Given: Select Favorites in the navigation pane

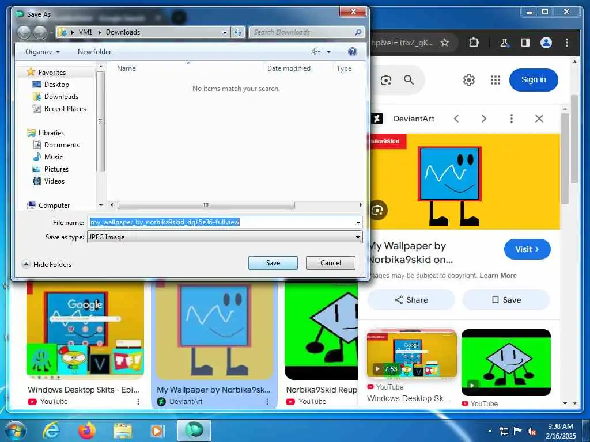Looking at the screenshot, I should pos(52,72).
